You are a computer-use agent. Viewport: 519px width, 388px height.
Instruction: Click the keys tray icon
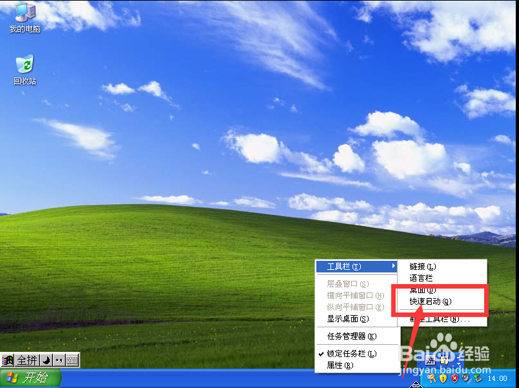[432, 378]
